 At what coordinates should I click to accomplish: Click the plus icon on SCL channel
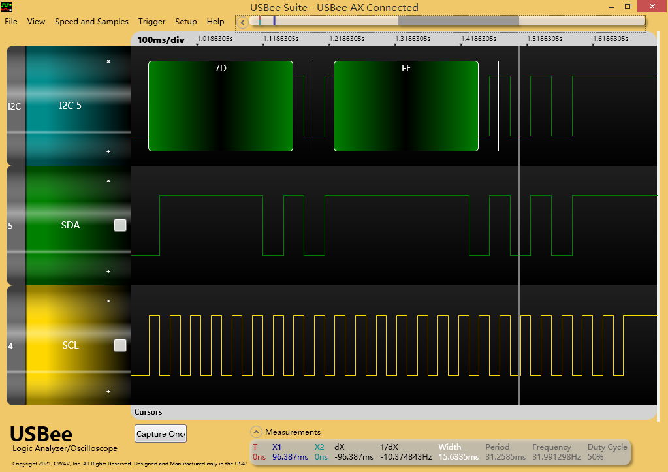[108, 392]
